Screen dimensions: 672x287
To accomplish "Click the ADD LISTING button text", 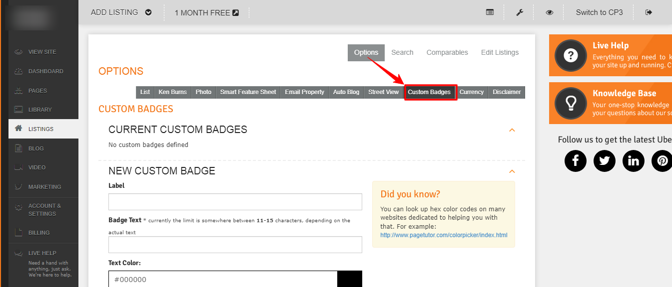I will point(114,12).
